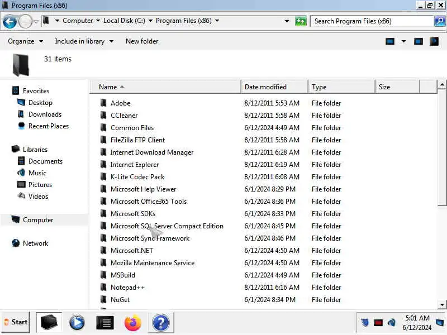Viewport: 447px width, 335px height.
Task: Click the red flag tray icon
Action: click(378, 323)
